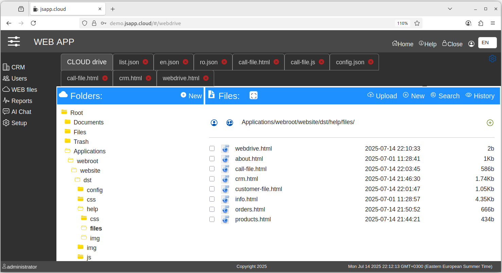Click the 110% zoom indicator
The height and width of the screenshot is (273, 502).
[402, 23]
